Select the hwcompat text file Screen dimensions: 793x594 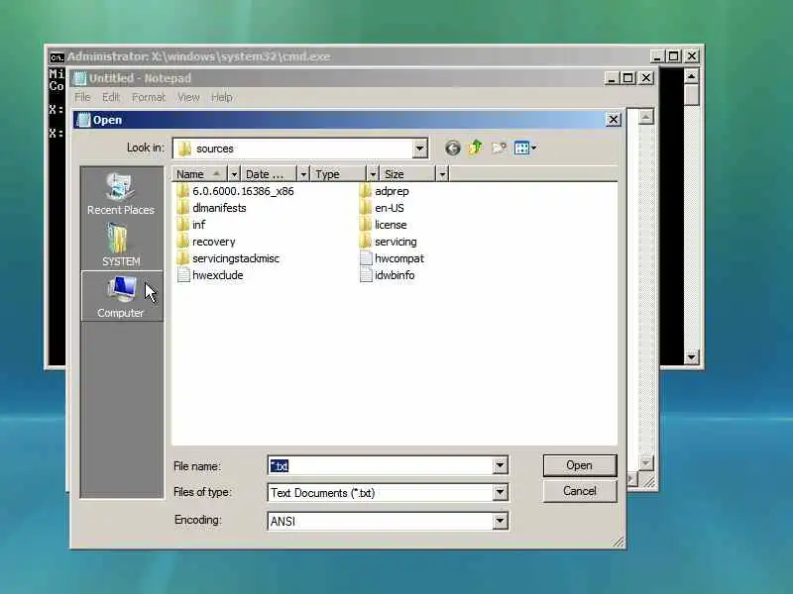tap(392, 258)
